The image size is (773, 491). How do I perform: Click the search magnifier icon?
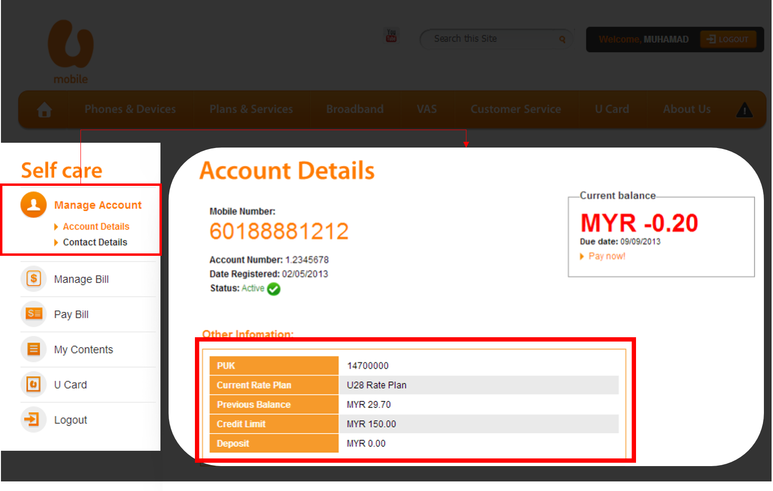point(562,39)
